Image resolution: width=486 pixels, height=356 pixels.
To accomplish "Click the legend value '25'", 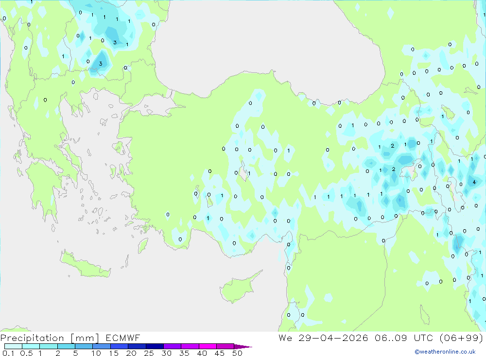I will [x=149, y=353].
